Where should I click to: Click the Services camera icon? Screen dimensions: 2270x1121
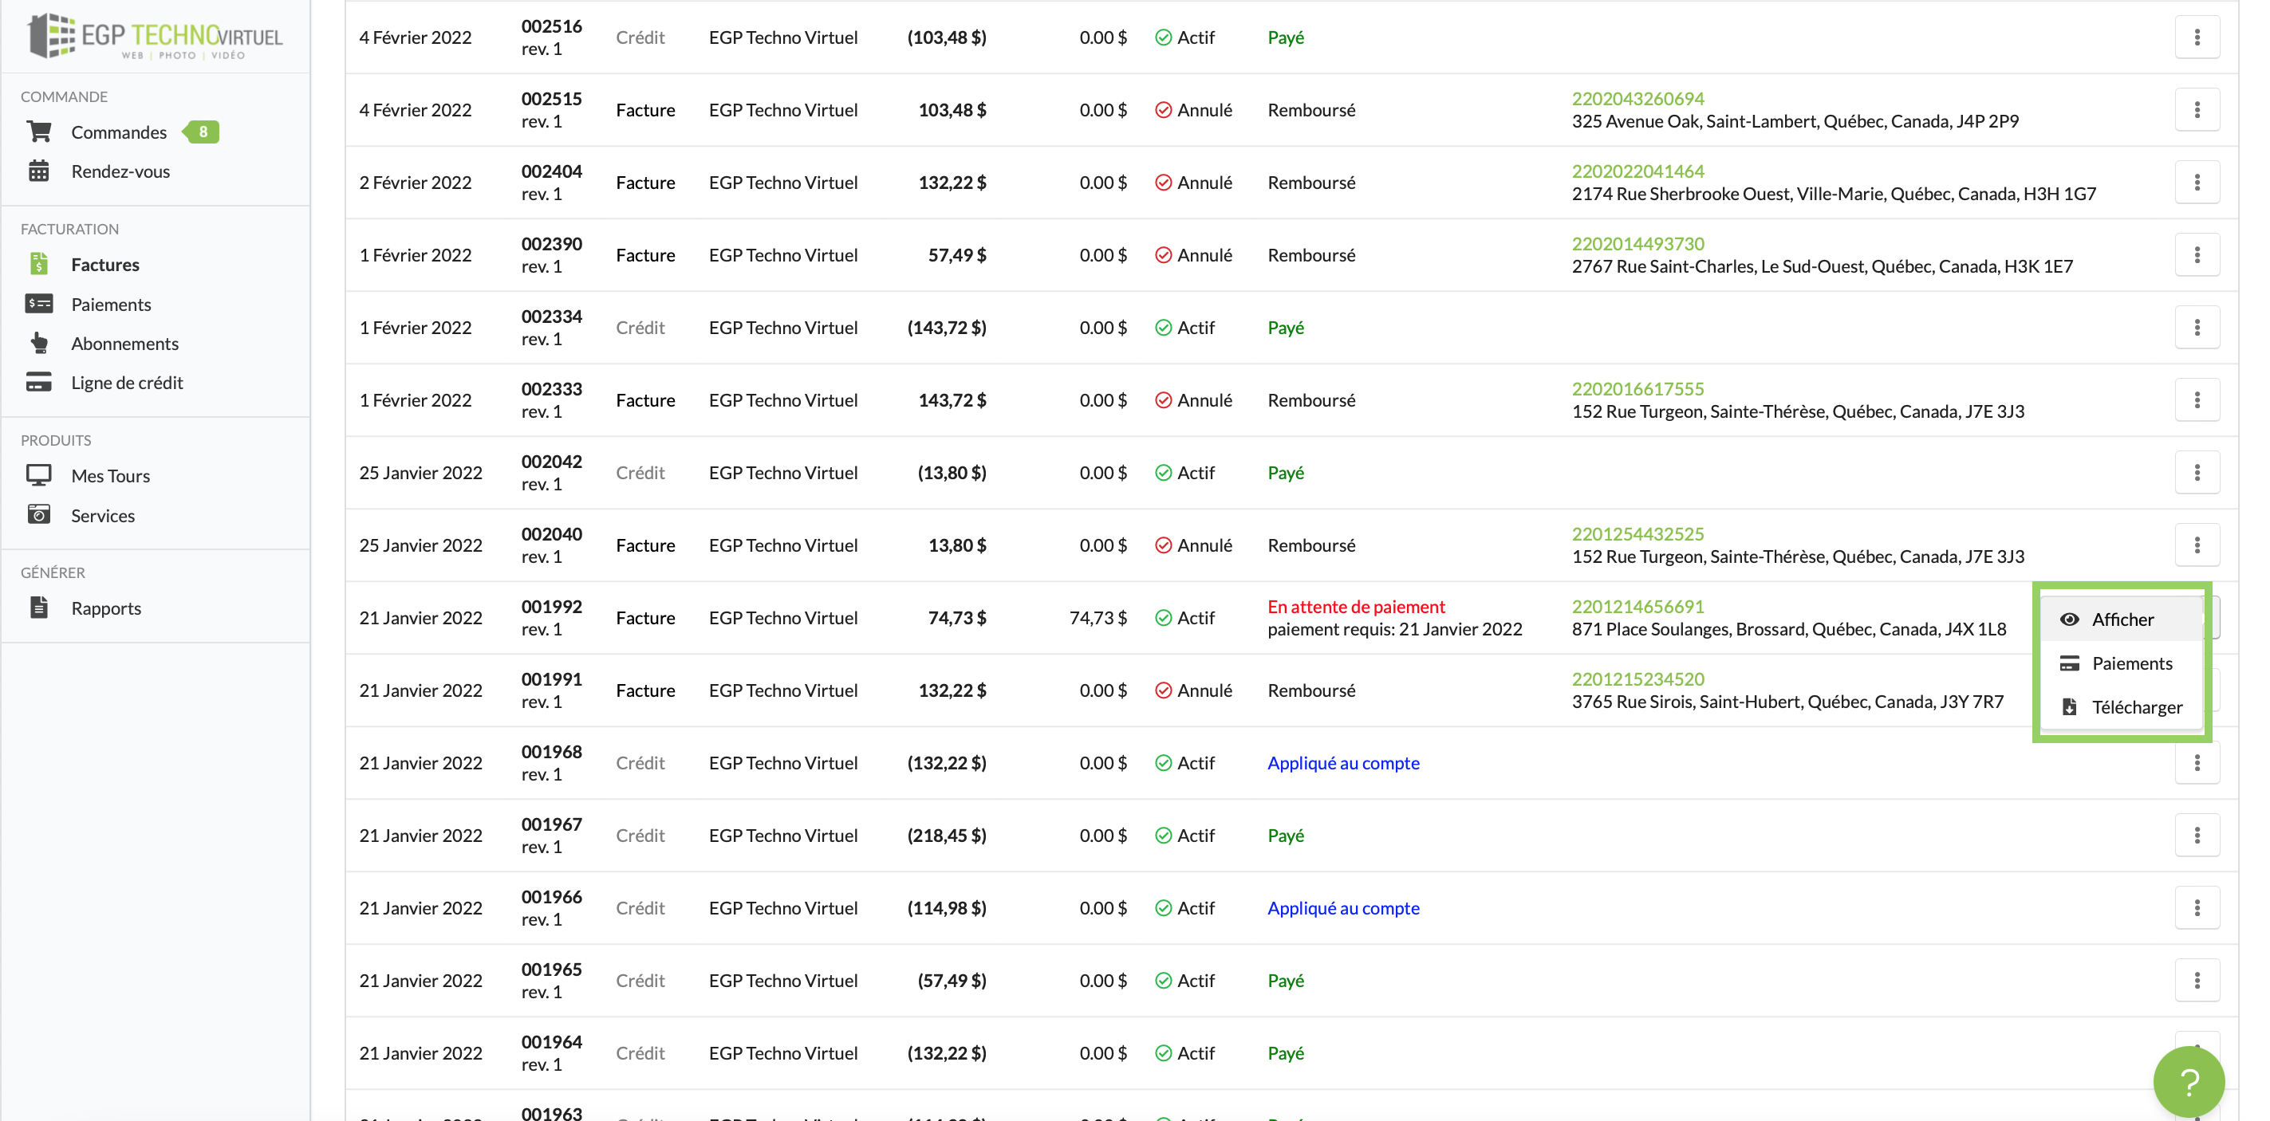(39, 514)
